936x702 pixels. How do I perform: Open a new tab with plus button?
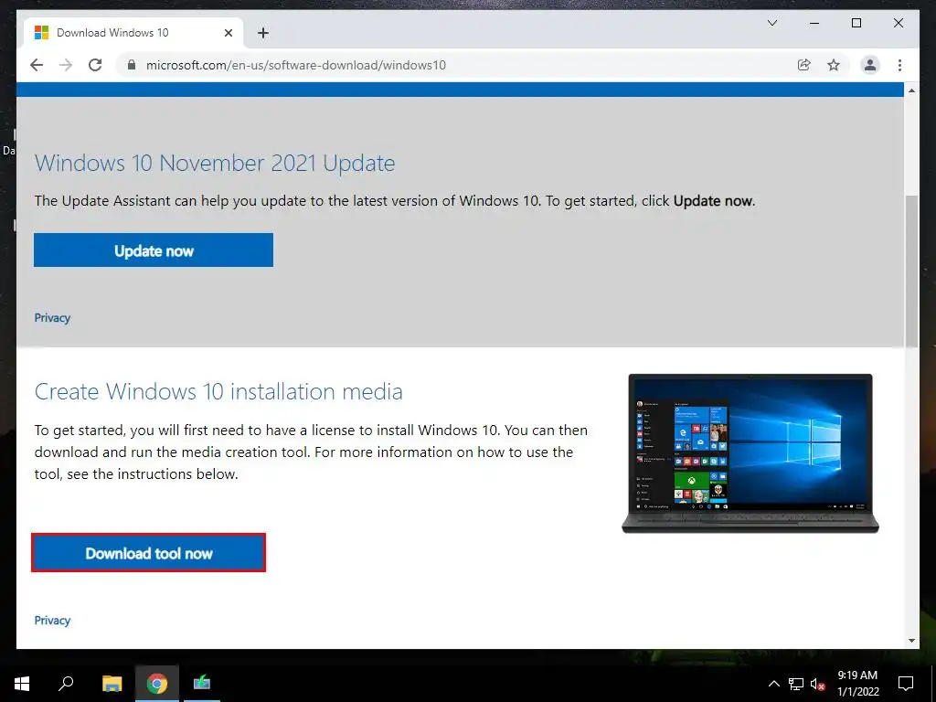tap(263, 33)
